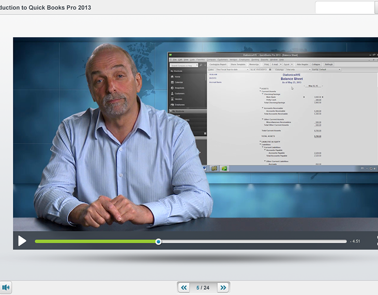Image resolution: width=378 pixels, height=295 pixels.
Task: Click Collapse button in the video
Action: 316,64
